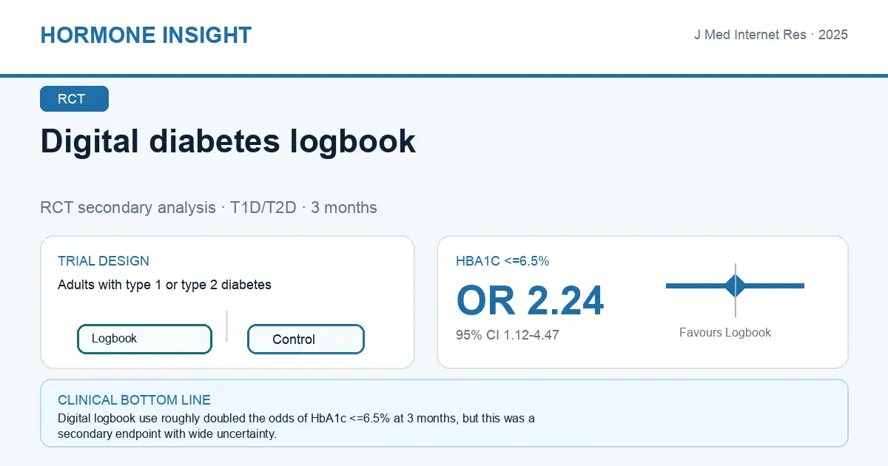This screenshot has width=888, height=466.
Task: Click the RCT secondary analysis subtitle
Action: coord(209,208)
